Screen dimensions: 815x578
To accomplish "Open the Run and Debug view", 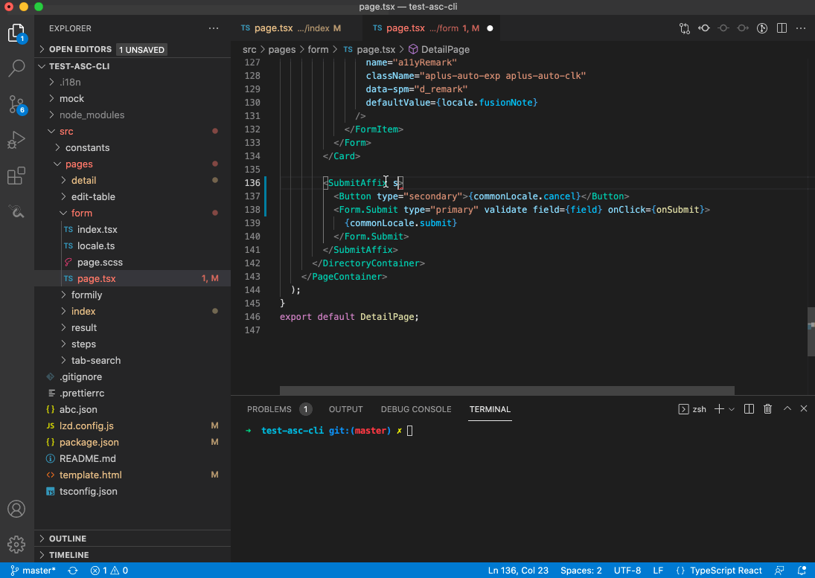I will 16,140.
